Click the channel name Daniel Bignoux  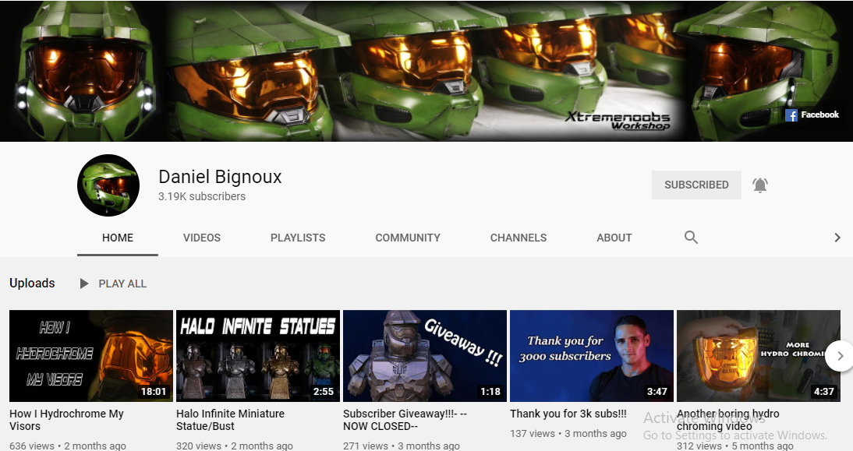coord(220,177)
